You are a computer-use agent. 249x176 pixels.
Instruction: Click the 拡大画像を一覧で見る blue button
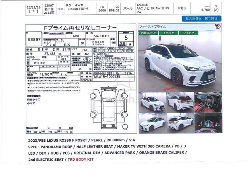pyautogui.click(x=202, y=18)
